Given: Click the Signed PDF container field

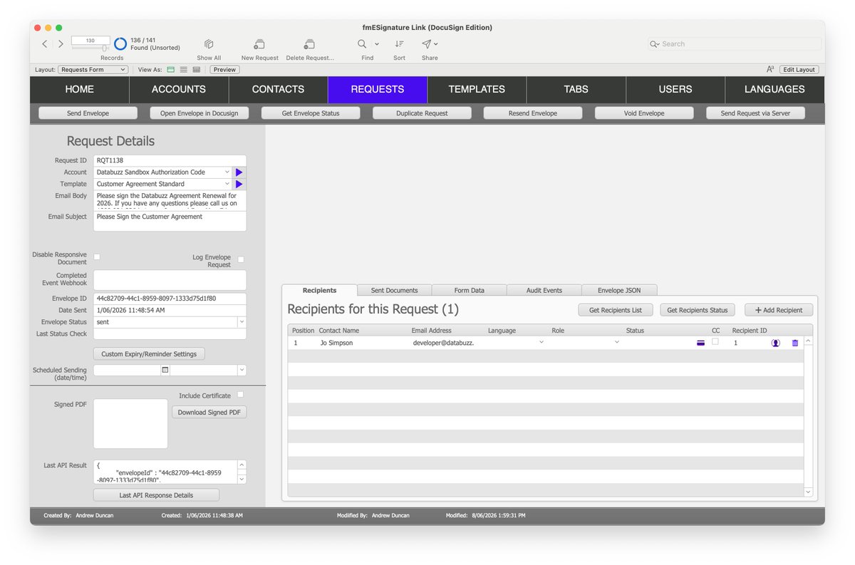Looking at the screenshot, I should coord(130,423).
